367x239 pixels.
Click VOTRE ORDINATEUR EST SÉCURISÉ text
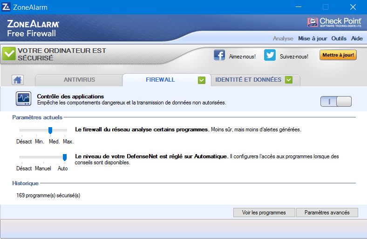pyautogui.click(x=62, y=54)
